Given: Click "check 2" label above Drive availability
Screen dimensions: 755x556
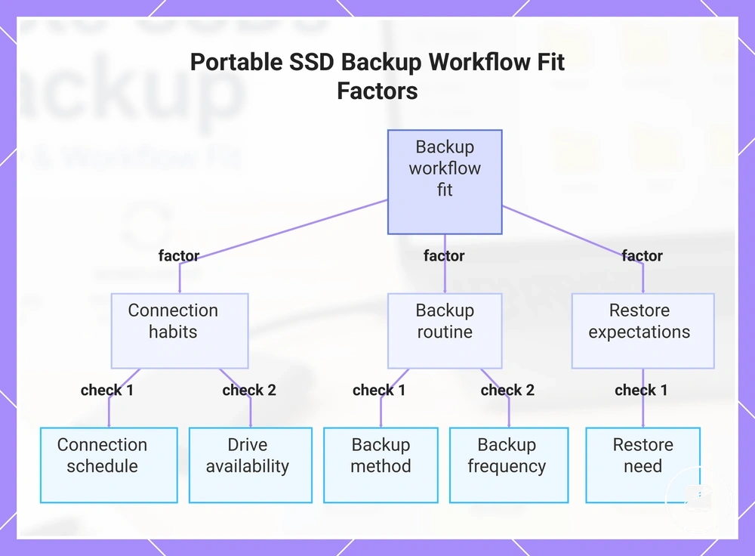Looking at the screenshot, I should (249, 390).
